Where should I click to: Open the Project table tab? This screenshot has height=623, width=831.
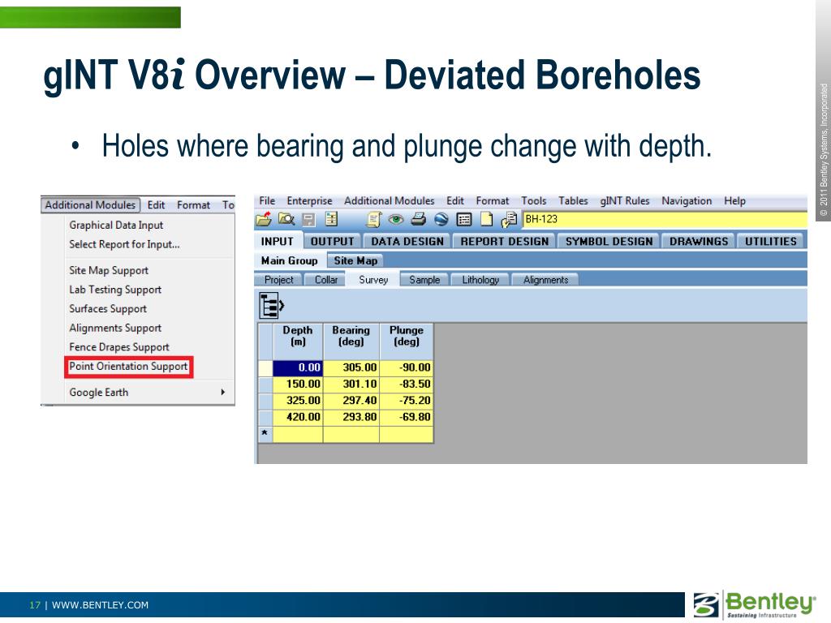click(x=279, y=280)
